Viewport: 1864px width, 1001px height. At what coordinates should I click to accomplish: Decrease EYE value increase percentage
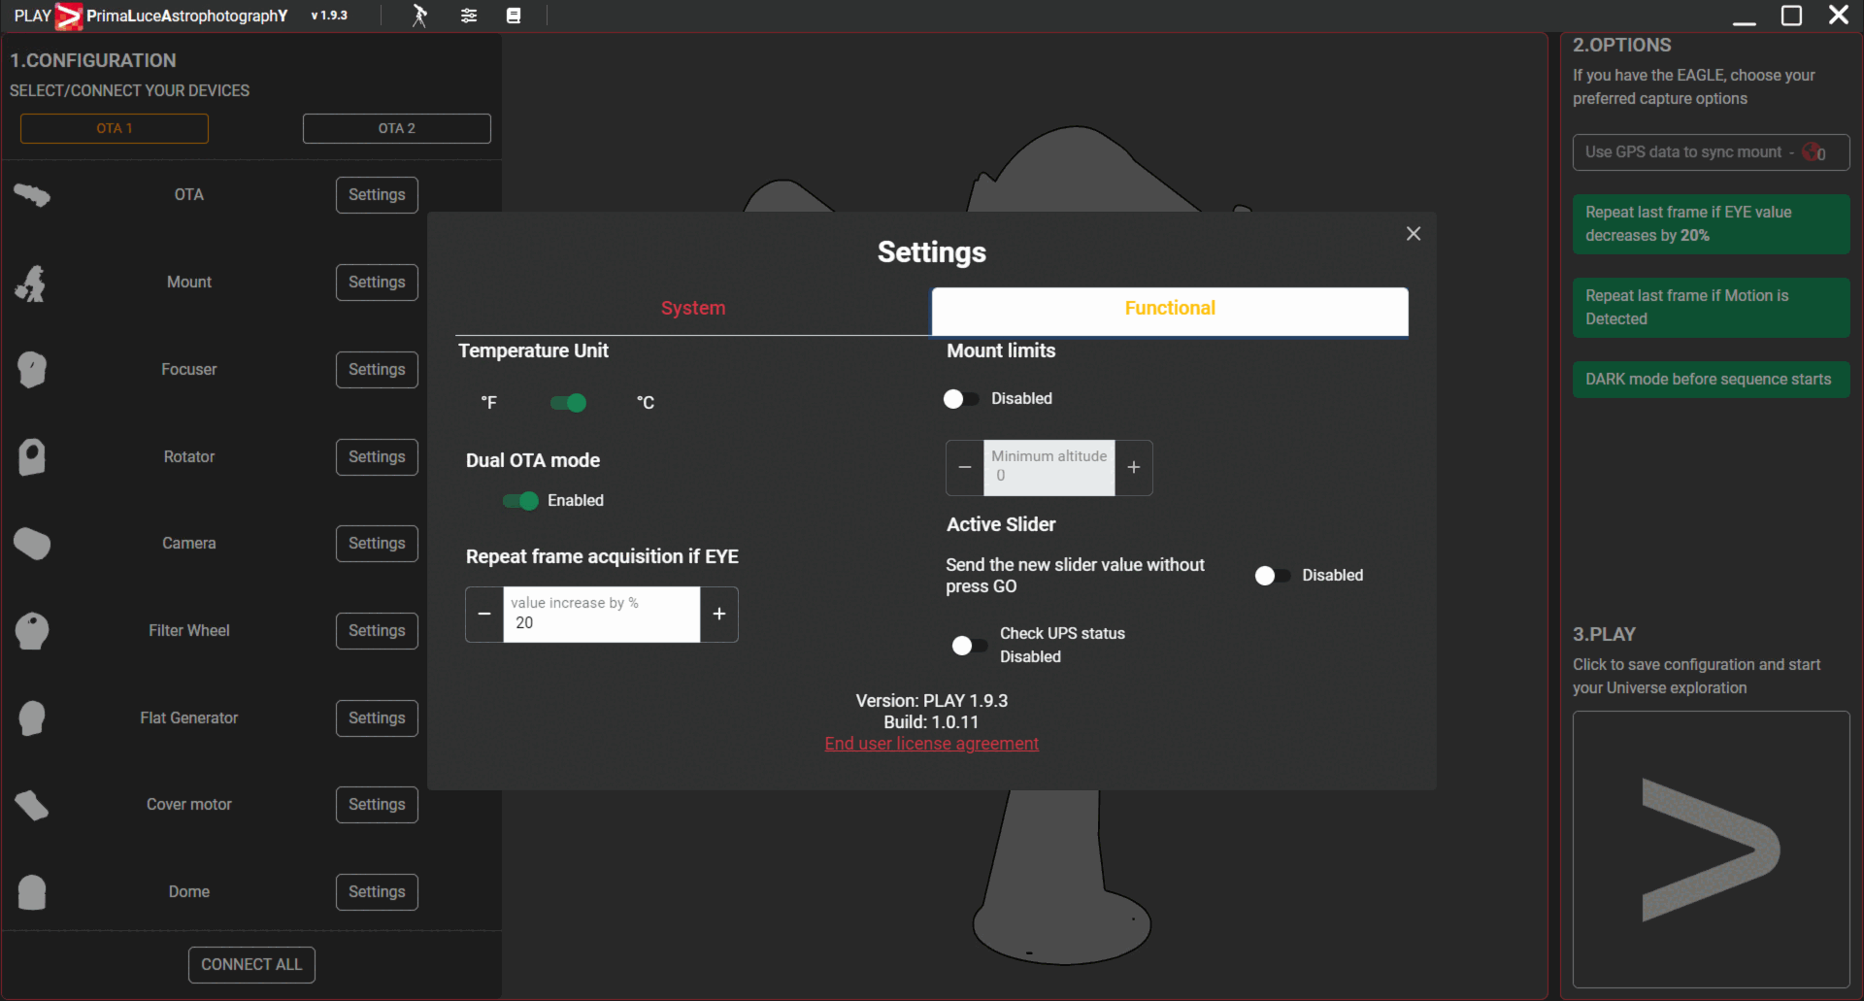point(484,615)
